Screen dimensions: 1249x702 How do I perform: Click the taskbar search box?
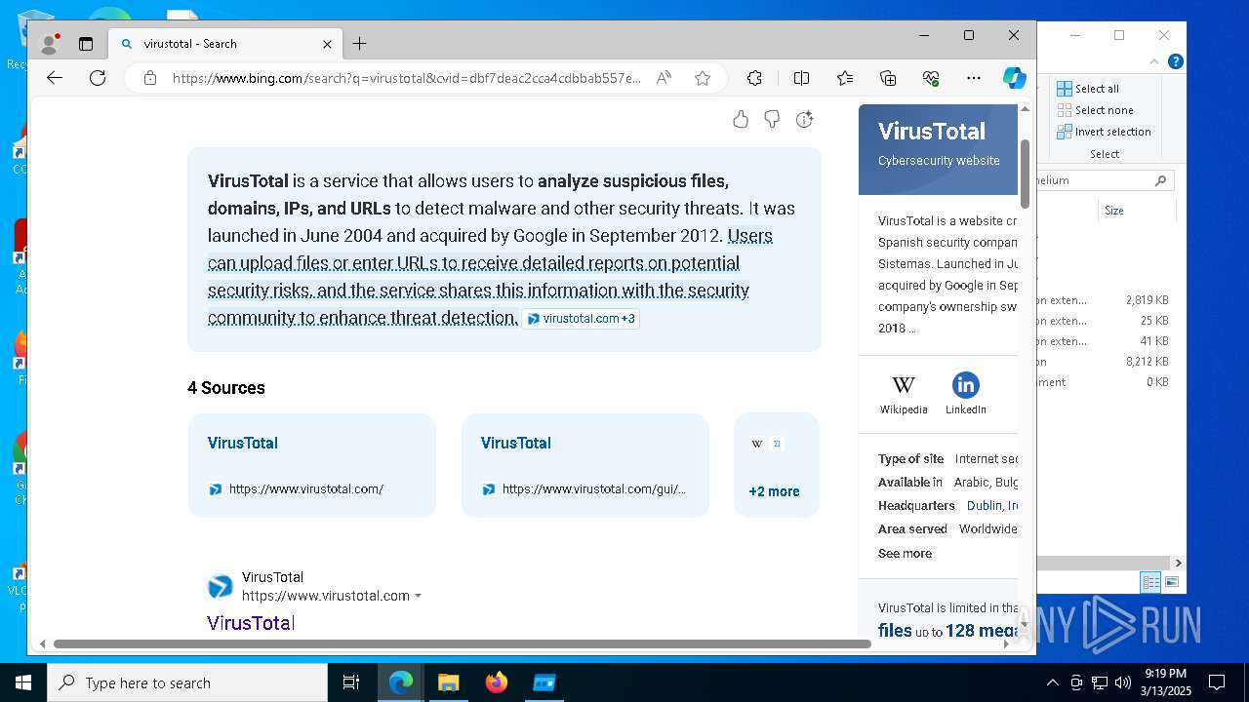[187, 682]
